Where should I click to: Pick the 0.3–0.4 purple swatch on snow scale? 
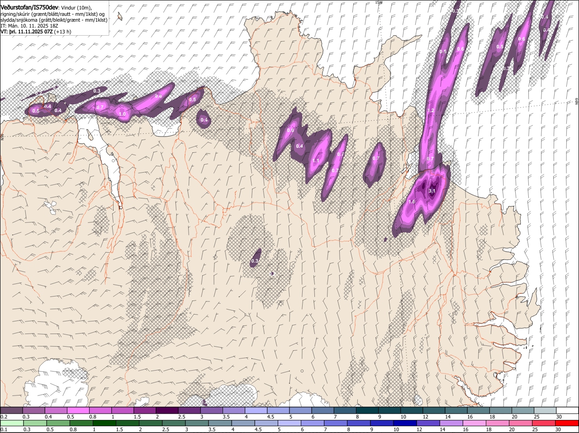click(34, 410)
